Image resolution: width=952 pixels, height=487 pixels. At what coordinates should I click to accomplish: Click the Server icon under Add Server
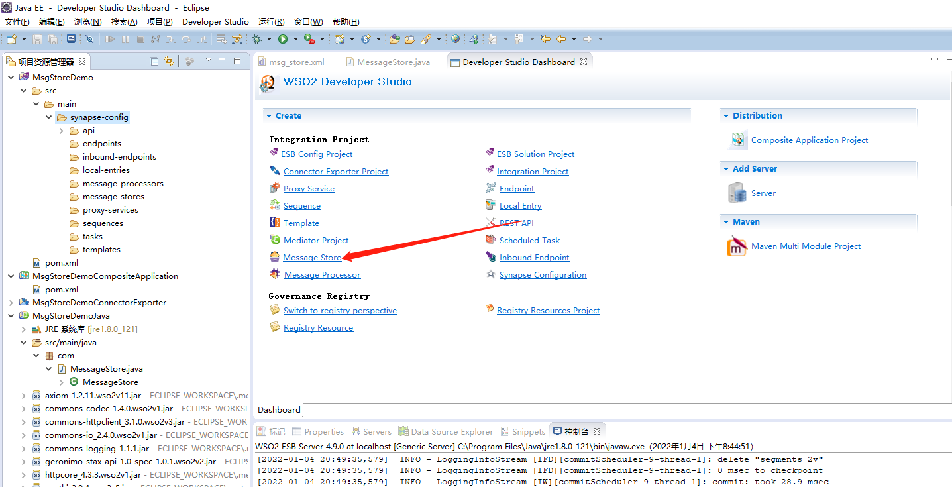click(737, 193)
